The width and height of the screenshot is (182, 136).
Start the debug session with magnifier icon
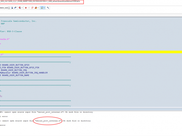click(20, 8)
